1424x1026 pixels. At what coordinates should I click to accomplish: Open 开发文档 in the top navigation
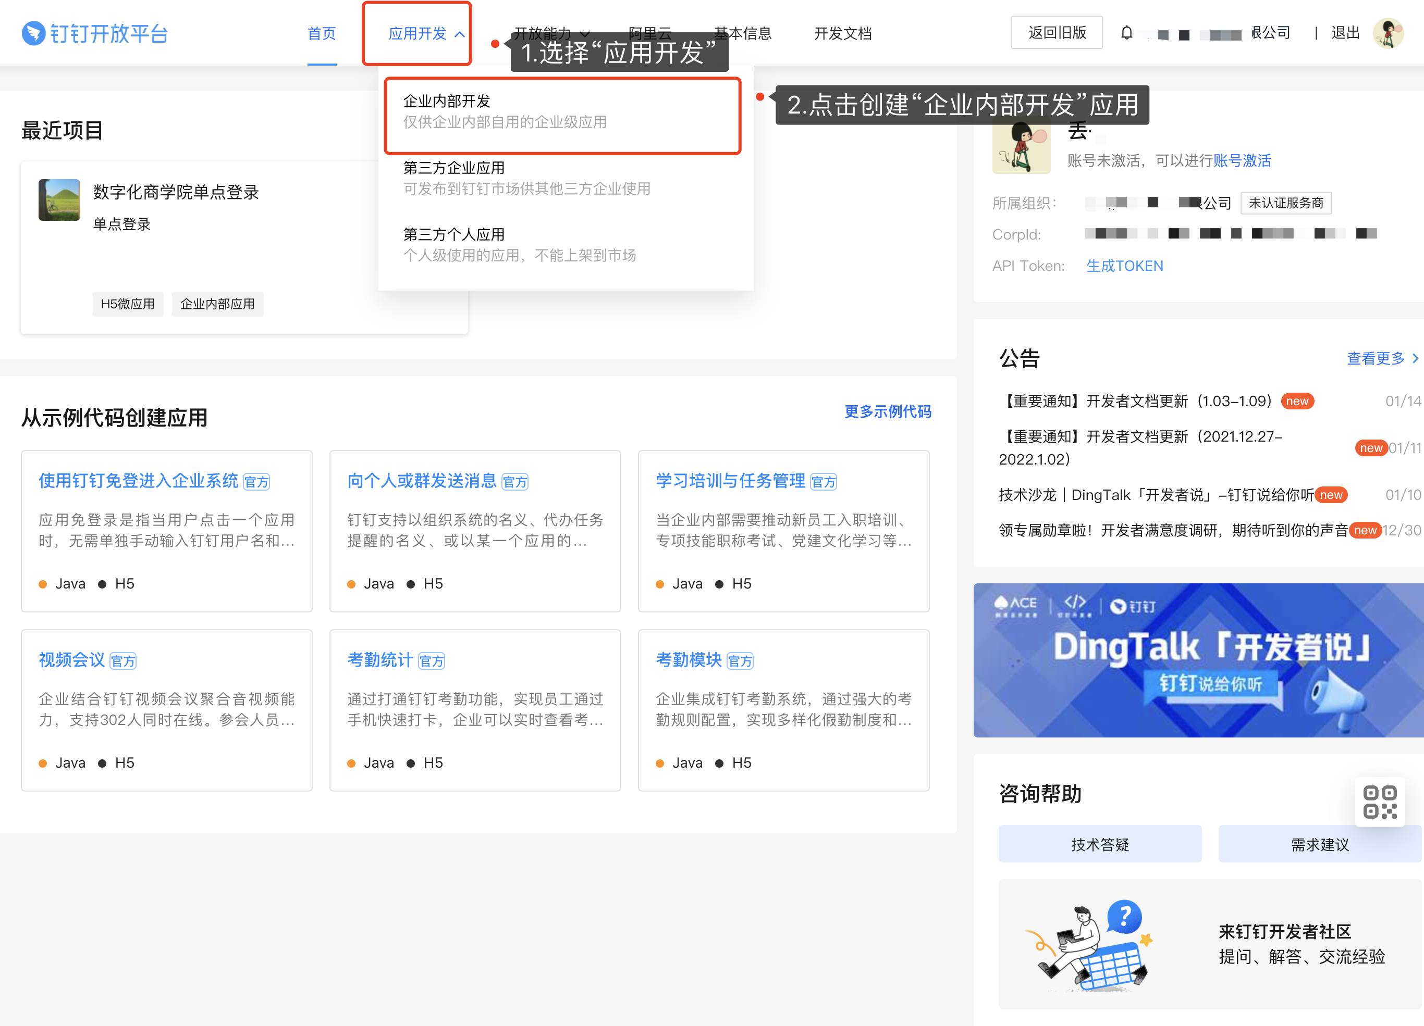click(x=843, y=33)
